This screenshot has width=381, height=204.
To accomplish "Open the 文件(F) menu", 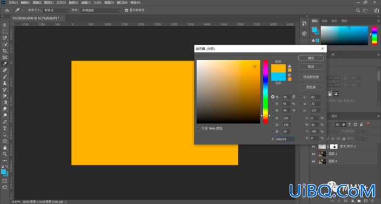I will point(13,2).
